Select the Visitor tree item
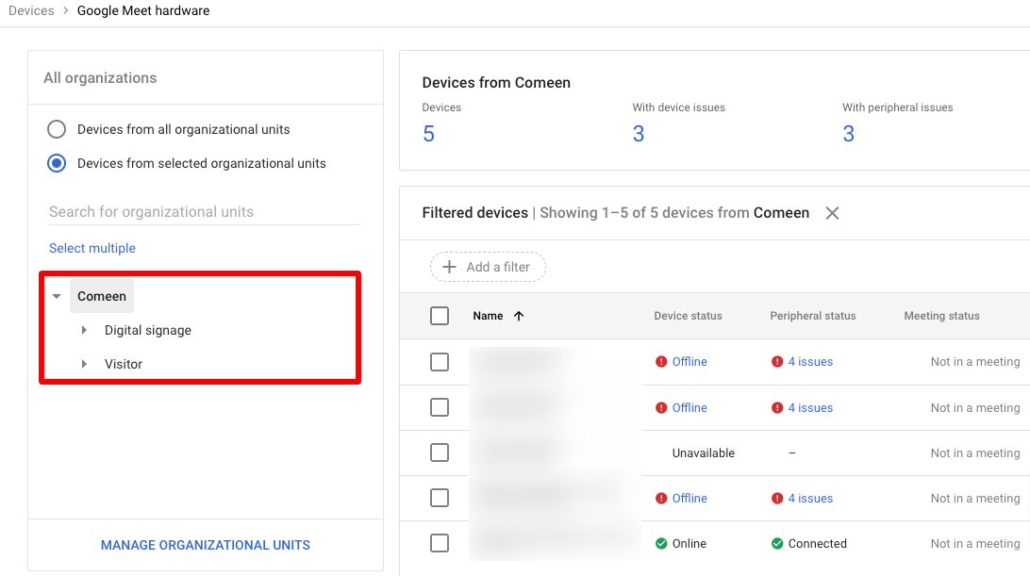The width and height of the screenshot is (1030, 576). (x=124, y=364)
